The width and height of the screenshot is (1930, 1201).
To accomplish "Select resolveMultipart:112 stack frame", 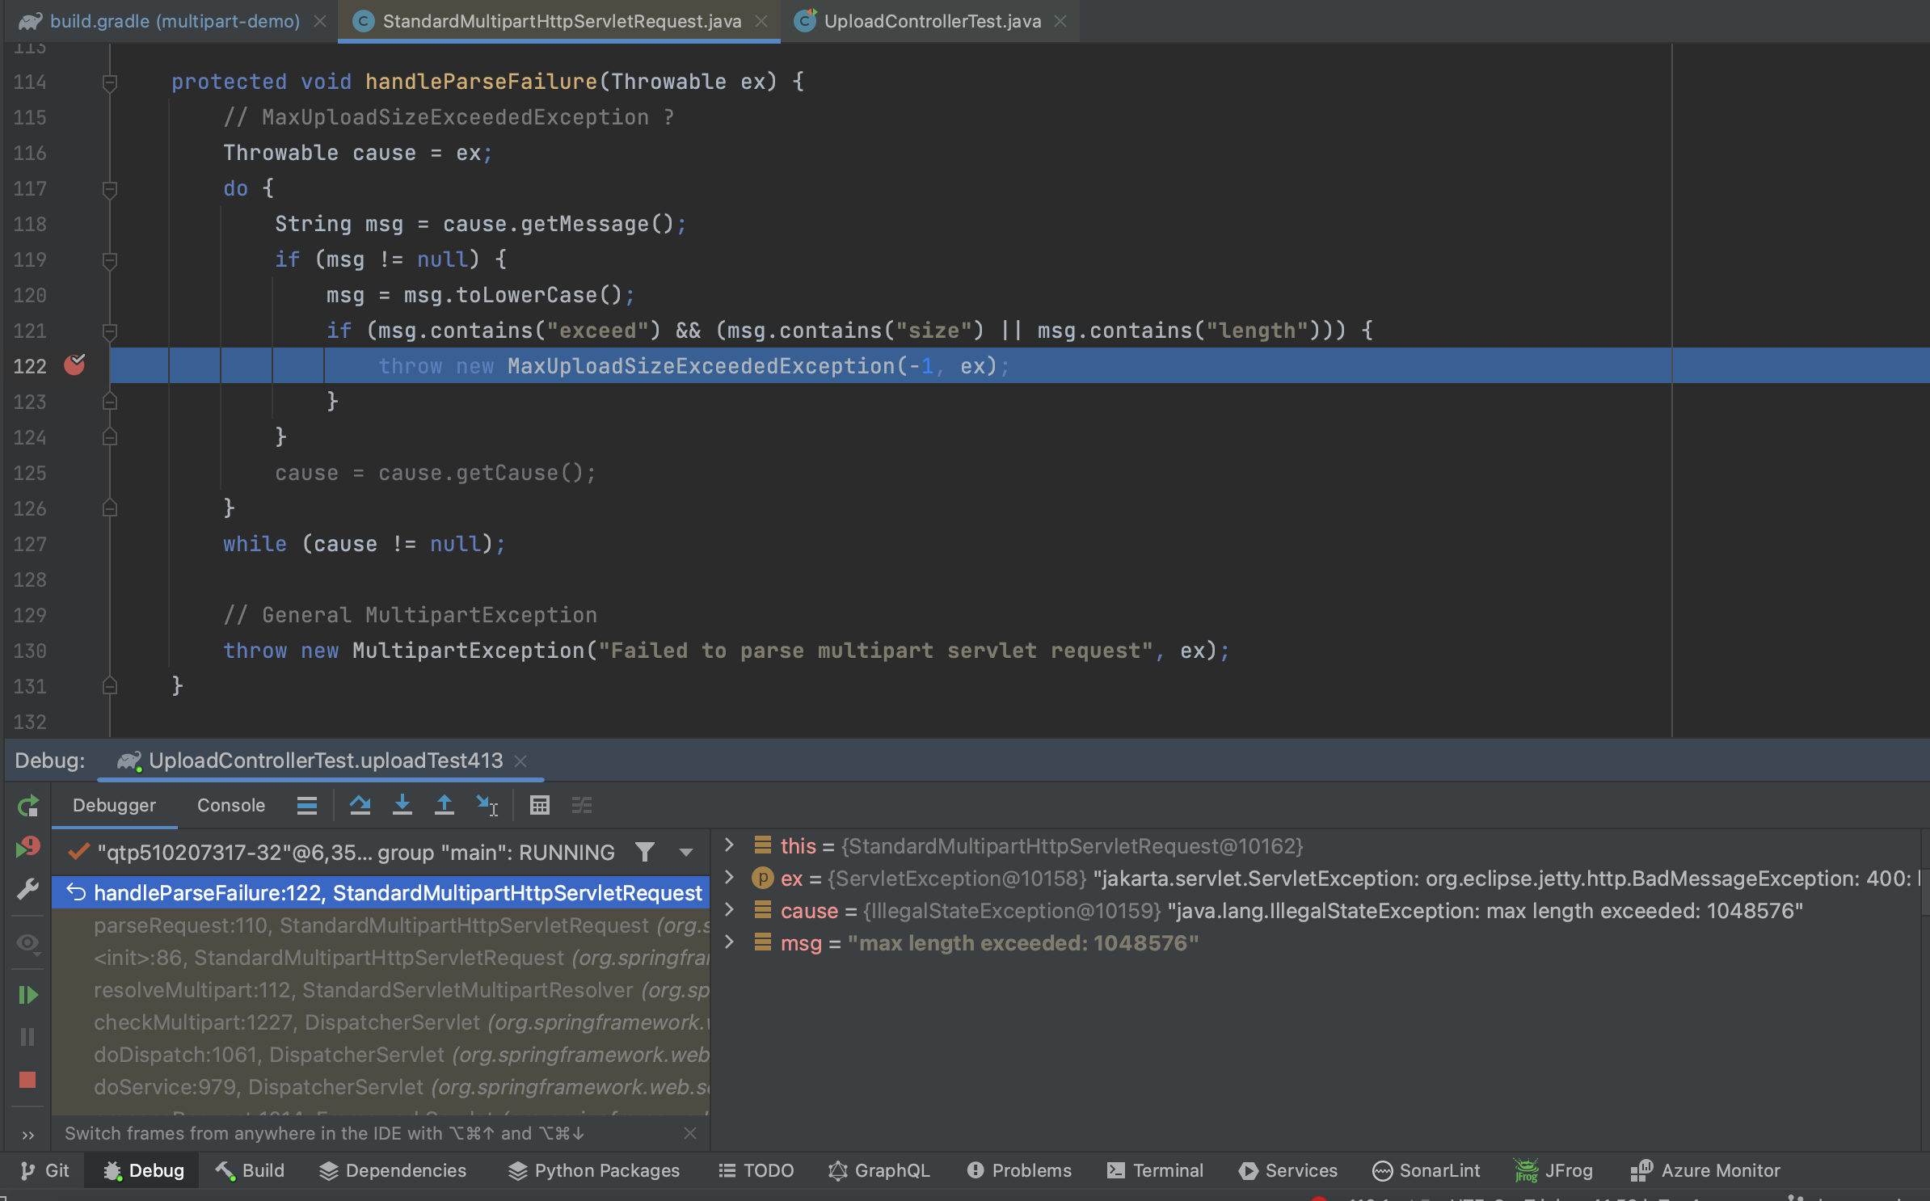I will pos(381,990).
